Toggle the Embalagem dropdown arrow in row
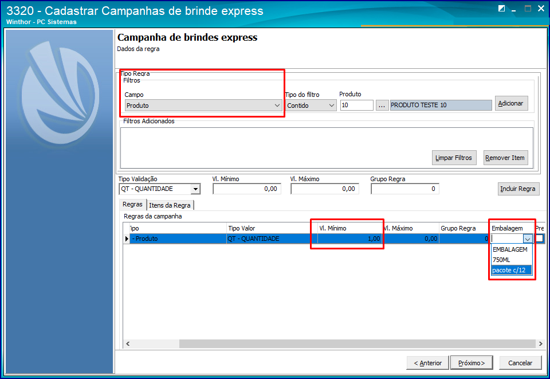The image size is (550, 379). tap(528, 239)
